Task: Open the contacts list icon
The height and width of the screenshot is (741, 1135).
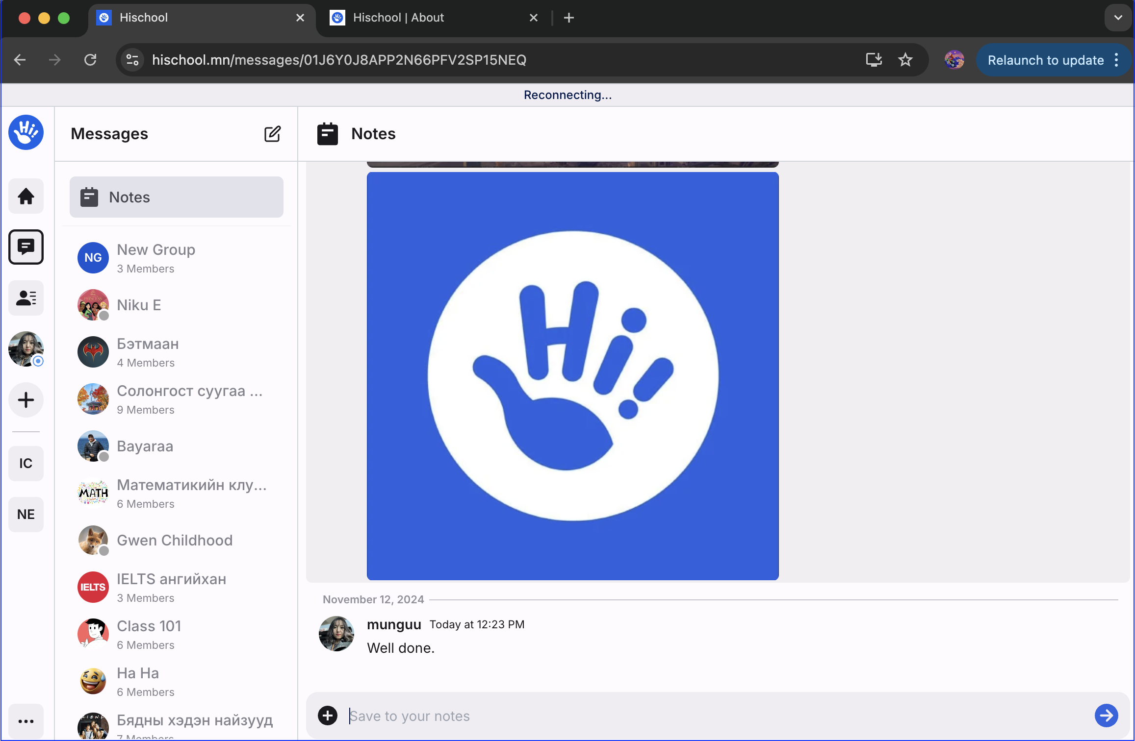Action: (x=26, y=298)
